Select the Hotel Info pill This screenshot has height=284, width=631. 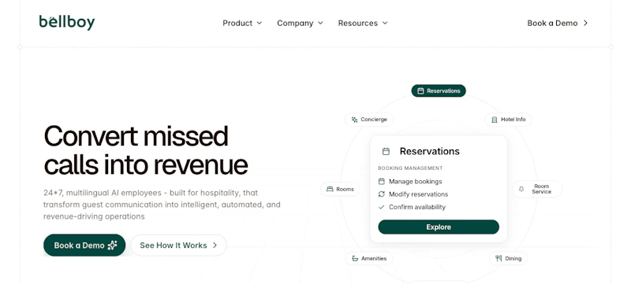pyautogui.click(x=508, y=120)
